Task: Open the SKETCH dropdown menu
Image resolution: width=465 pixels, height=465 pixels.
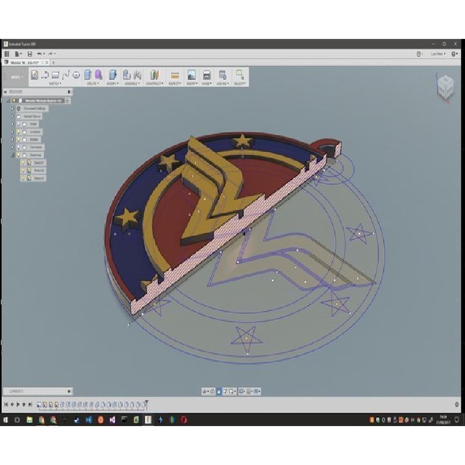Action: [x=55, y=84]
